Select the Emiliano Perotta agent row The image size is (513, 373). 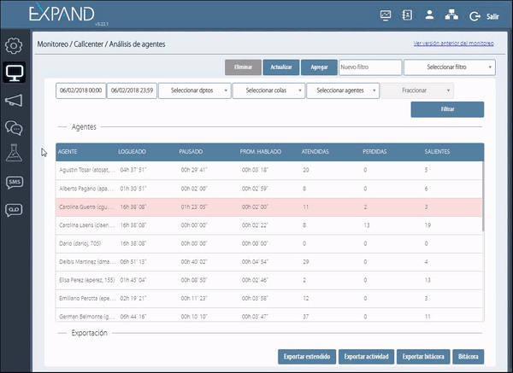pyautogui.click(x=268, y=299)
